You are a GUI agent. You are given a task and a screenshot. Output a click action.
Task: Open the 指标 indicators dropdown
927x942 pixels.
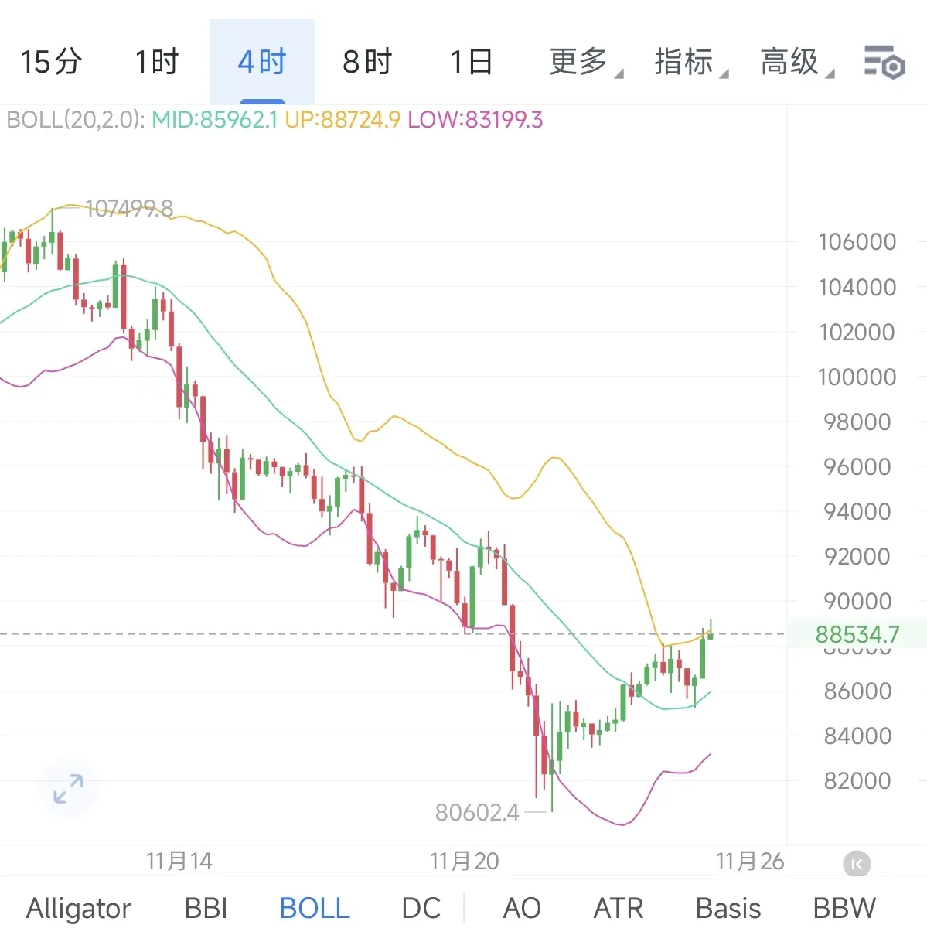tap(691, 62)
